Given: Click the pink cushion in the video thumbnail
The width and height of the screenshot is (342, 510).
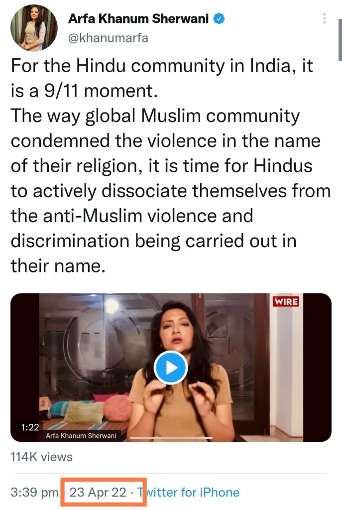Looking at the screenshot, I should (118, 407).
